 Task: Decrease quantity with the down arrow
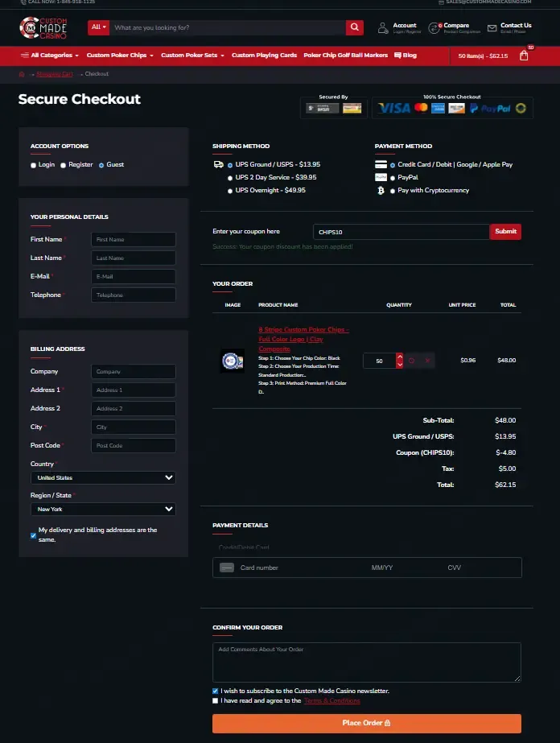pyautogui.click(x=399, y=365)
